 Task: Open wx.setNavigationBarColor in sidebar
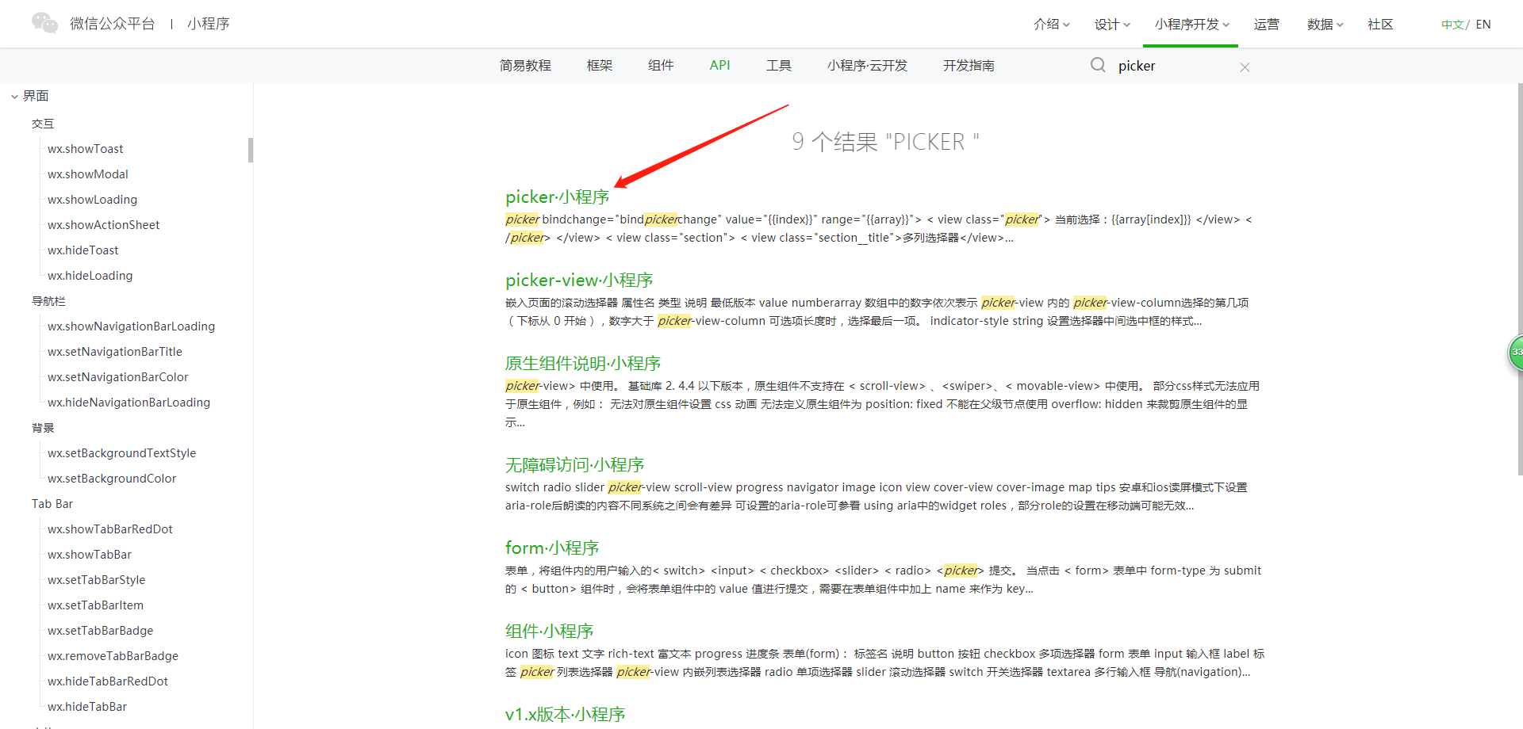point(117,377)
